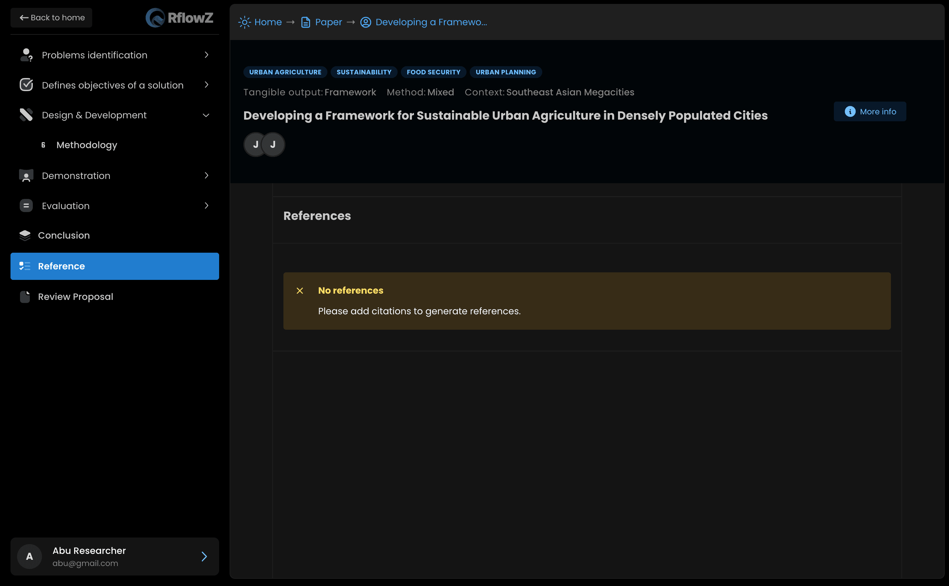Expand the Defines objectives of a solution chevron

pos(206,85)
